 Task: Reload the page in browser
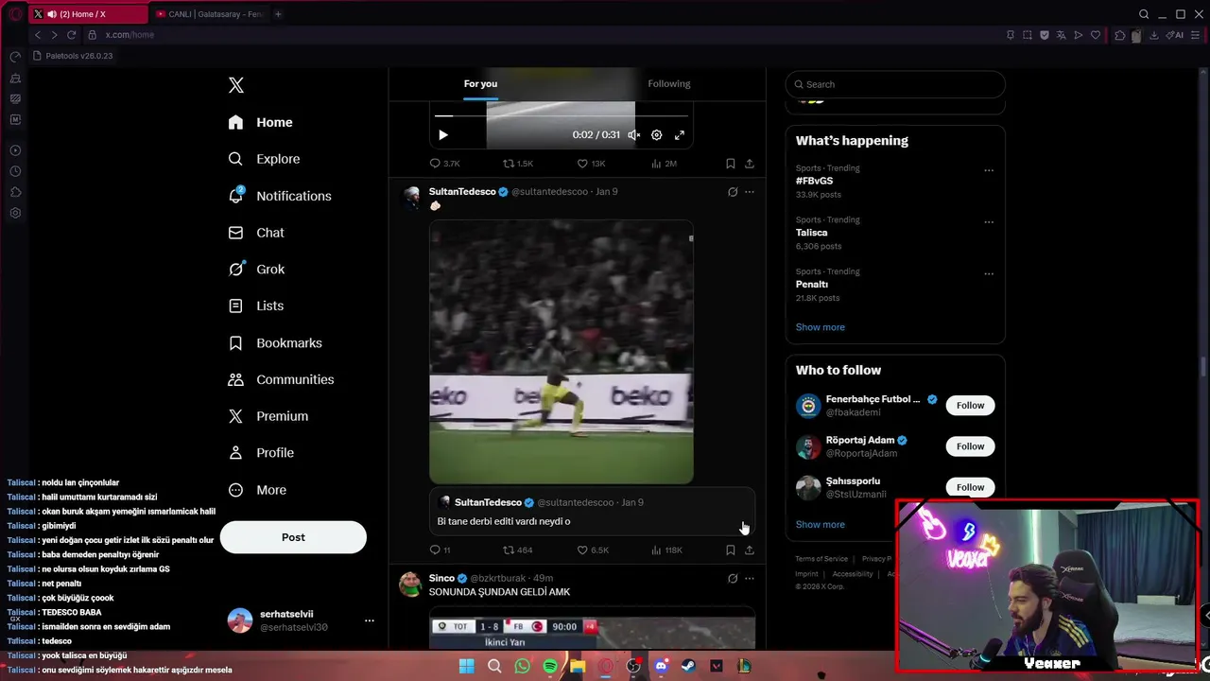(x=71, y=35)
